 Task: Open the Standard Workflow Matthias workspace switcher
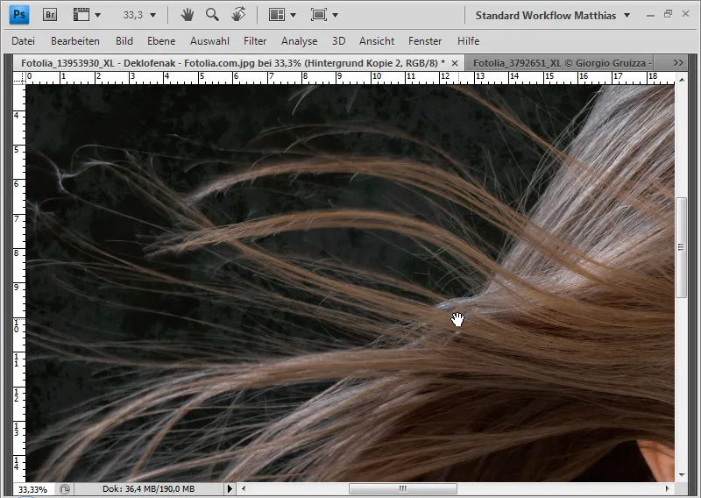pos(553,15)
